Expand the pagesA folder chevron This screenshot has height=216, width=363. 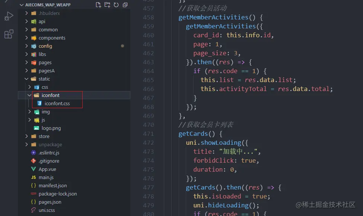(x=26, y=71)
